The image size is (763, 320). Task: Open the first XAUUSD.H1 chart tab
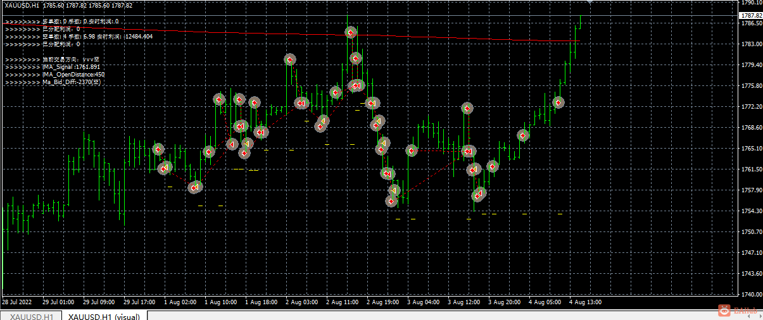(30, 316)
